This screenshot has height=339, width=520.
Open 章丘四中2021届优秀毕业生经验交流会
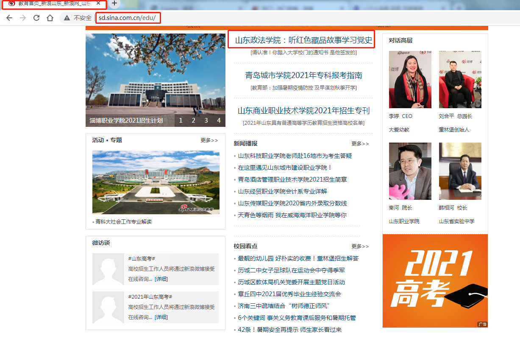289,294
